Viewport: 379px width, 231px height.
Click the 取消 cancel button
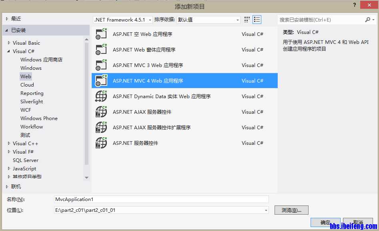tap(358, 222)
